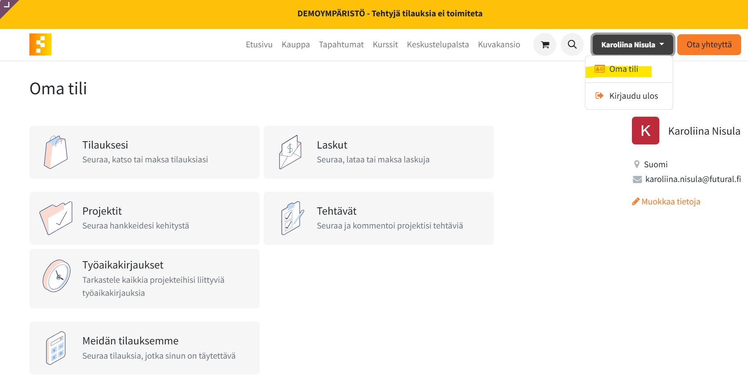The image size is (748, 375).
Task: Click the orange site logo
Action: (40, 44)
